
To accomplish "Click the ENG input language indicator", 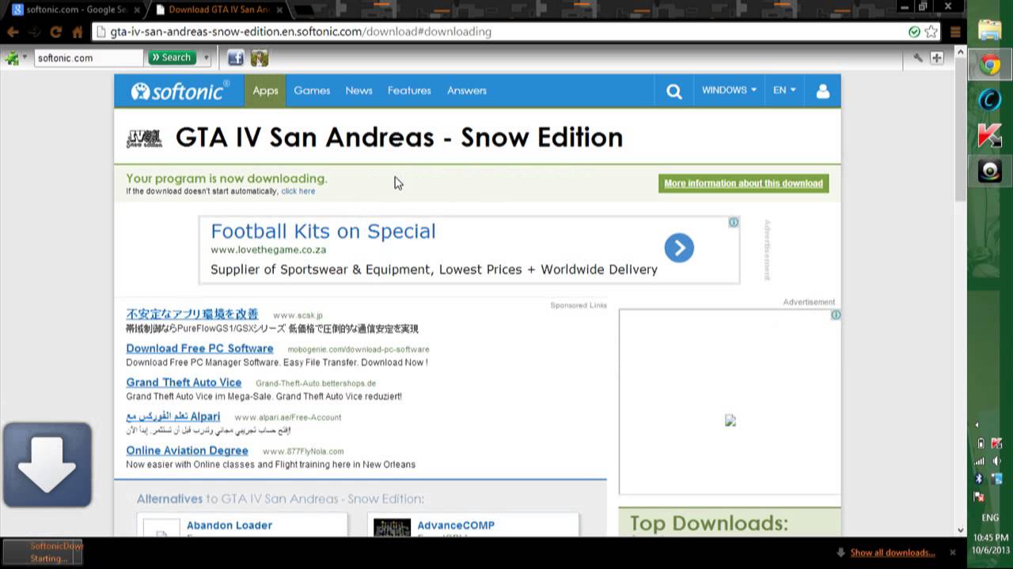I will [x=990, y=518].
